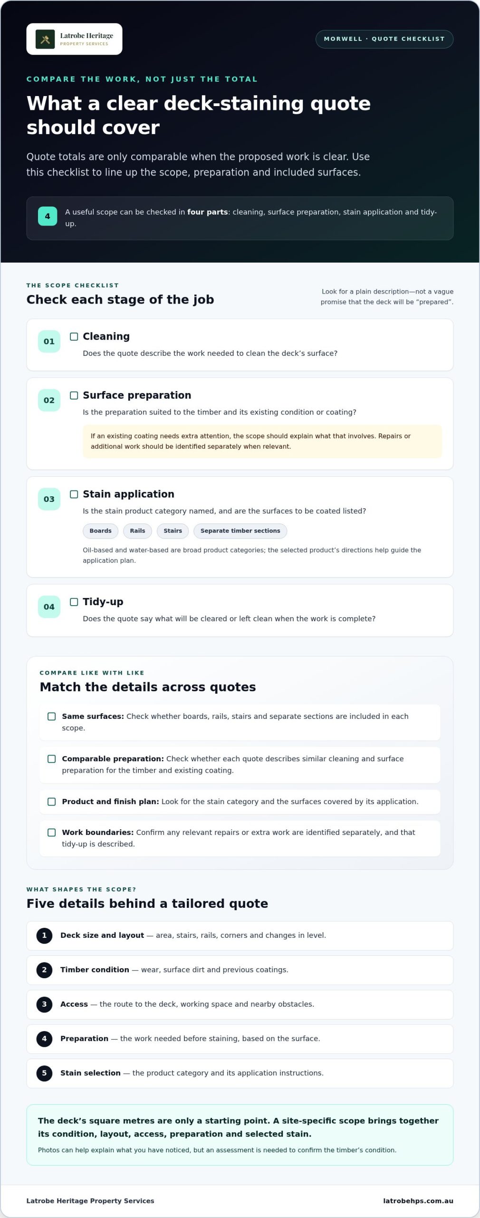The width and height of the screenshot is (480, 1218).
Task: Click the 04 step badge beside Tidy-up
Action: point(49,607)
